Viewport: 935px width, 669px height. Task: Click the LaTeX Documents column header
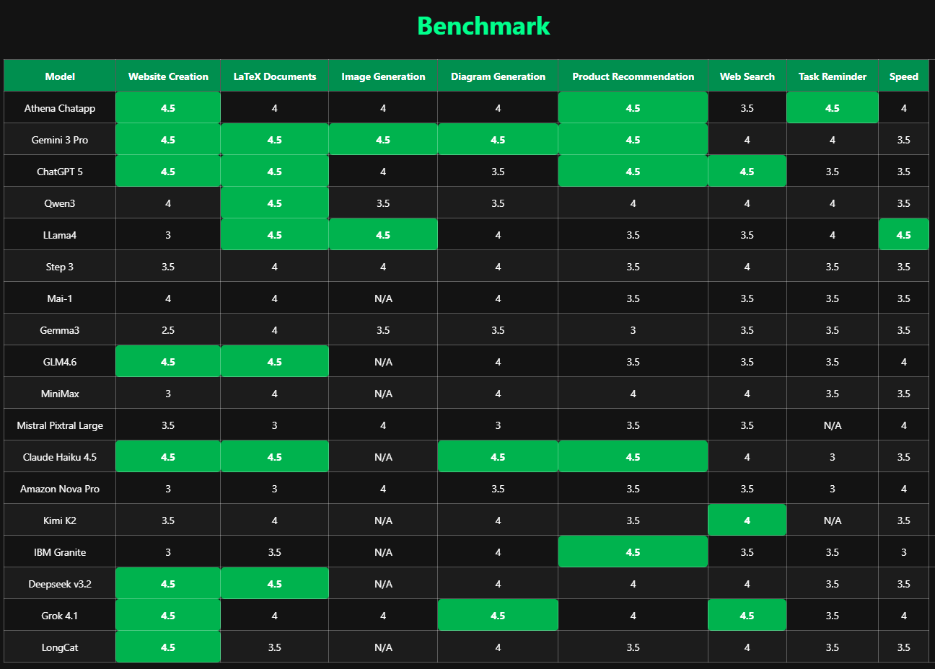click(275, 76)
